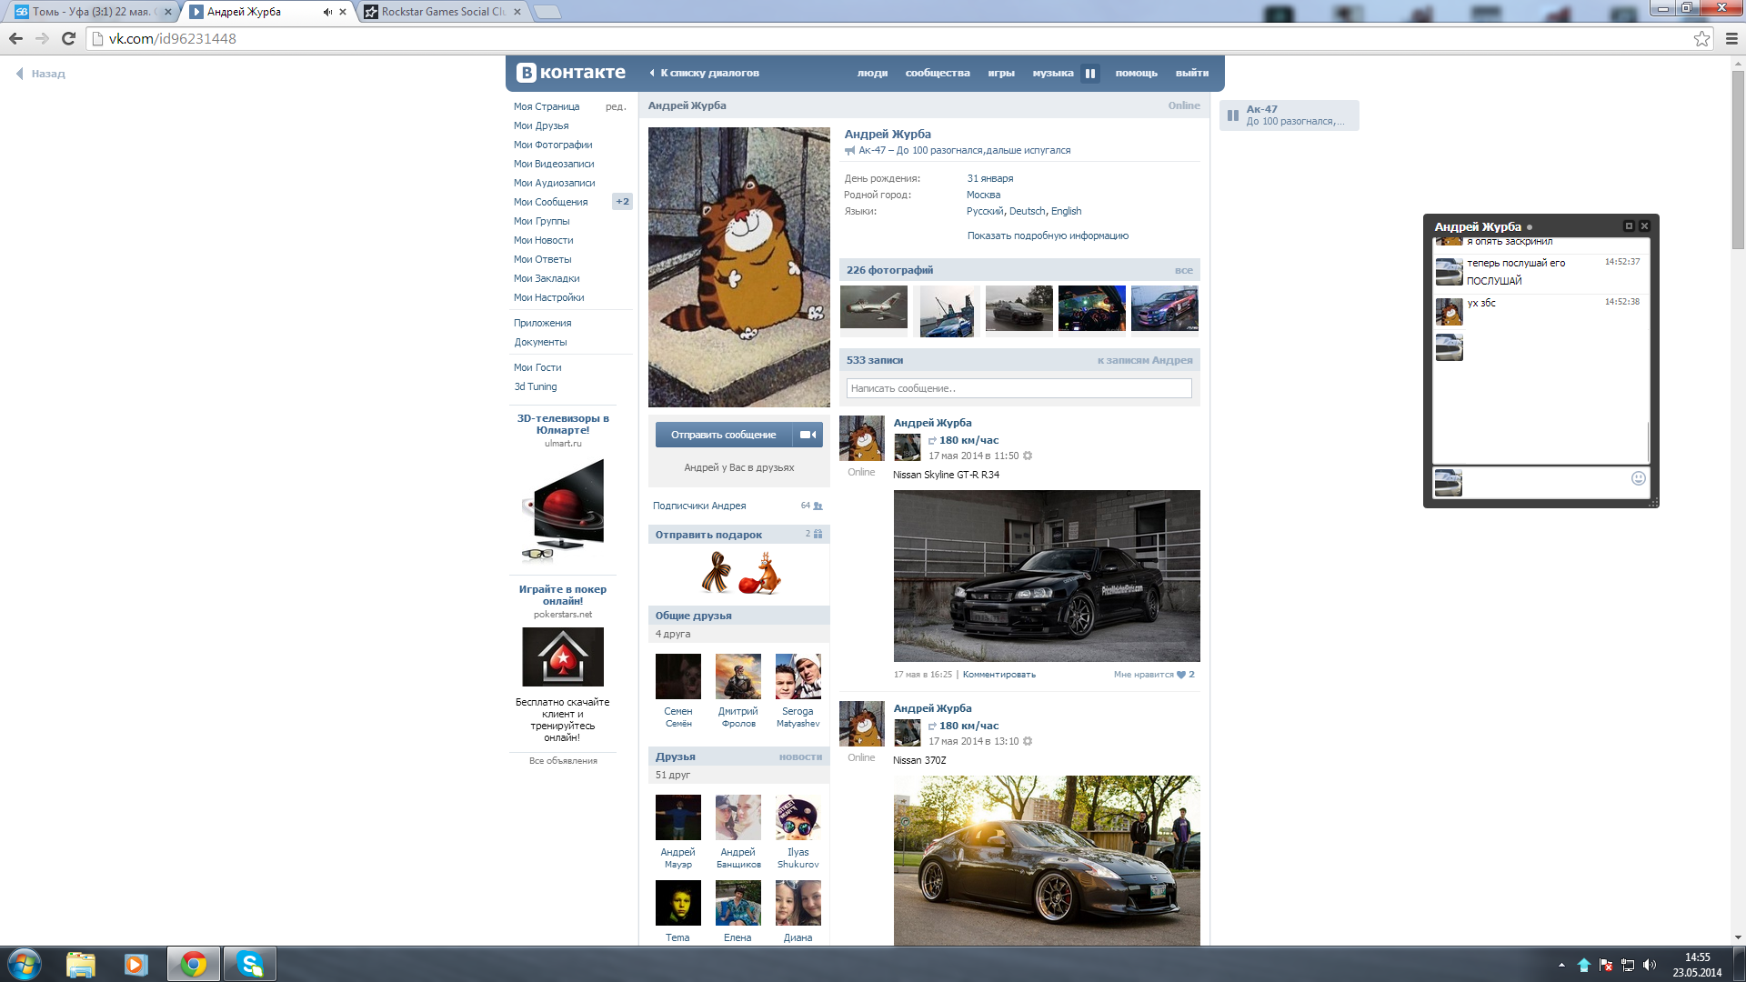This screenshot has height=982, width=1746.
Task: Click the repost arrow beside first 180 км/час
Action: click(932, 440)
